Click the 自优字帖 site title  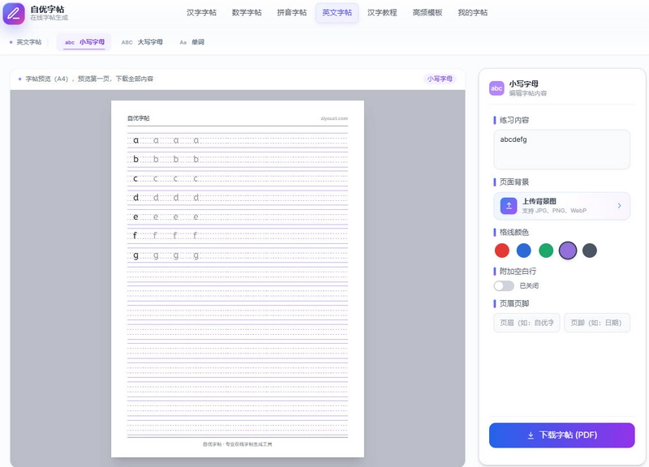tap(47, 9)
